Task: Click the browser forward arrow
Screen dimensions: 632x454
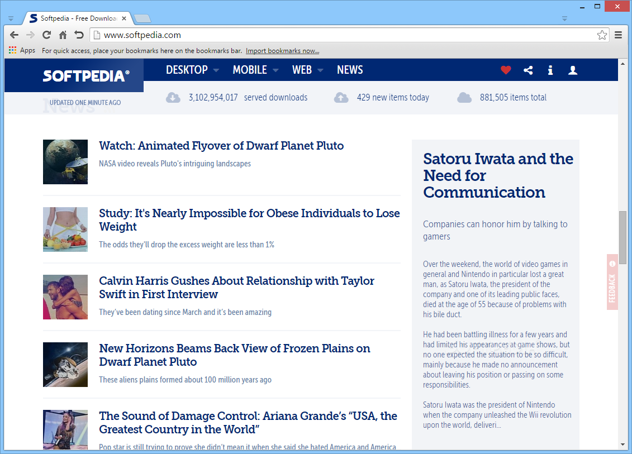Action: (x=30, y=35)
